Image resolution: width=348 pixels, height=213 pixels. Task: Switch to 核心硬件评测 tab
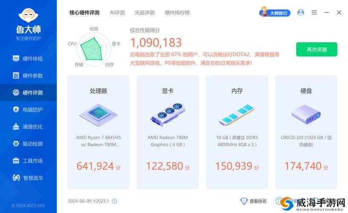pos(84,13)
